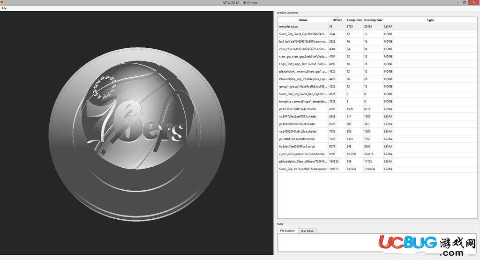The image size is (480, 260).
Task: Select the ps.3dfbf18cf3ebfdf9.shader row
Action: coord(377,139)
